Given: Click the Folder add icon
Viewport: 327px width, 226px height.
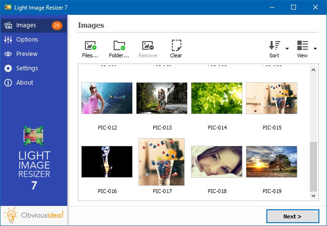Looking at the screenshot, I should tap(119, 45).
